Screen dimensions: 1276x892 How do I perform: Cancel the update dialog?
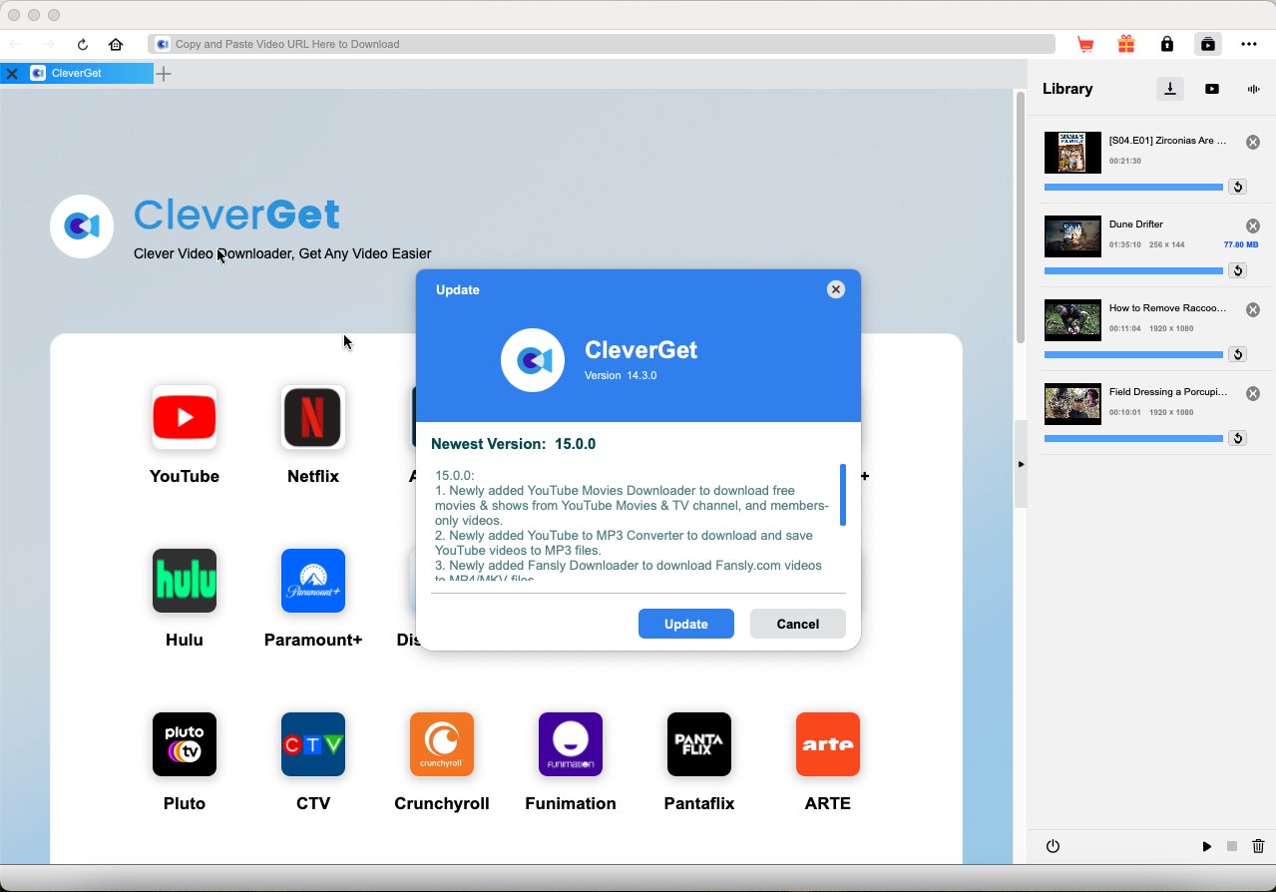798,624
